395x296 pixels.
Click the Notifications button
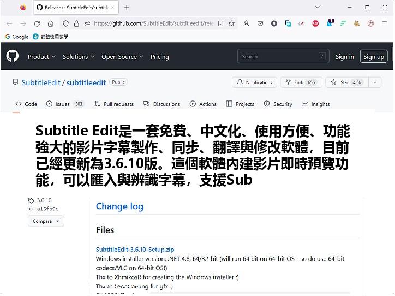(x=254, y=82)
